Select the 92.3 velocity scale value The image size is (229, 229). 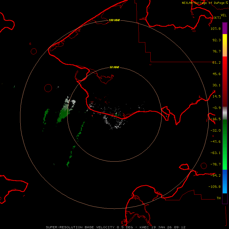217,40
